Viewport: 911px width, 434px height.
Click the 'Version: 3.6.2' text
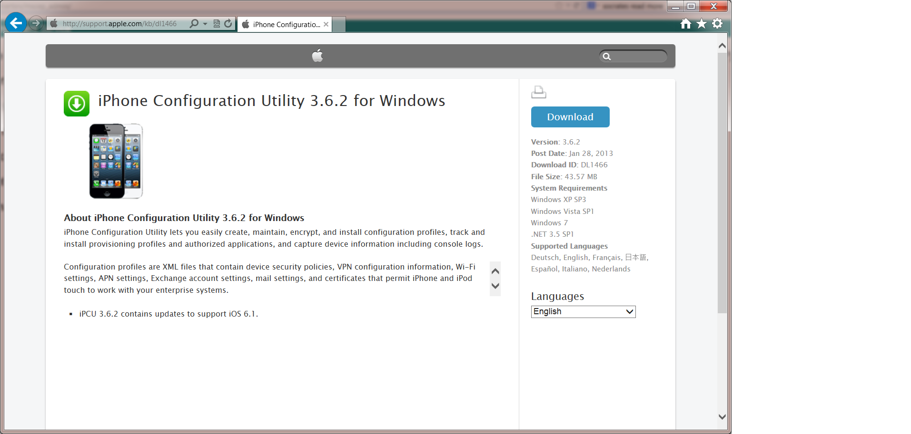click(x=555, y=142)
